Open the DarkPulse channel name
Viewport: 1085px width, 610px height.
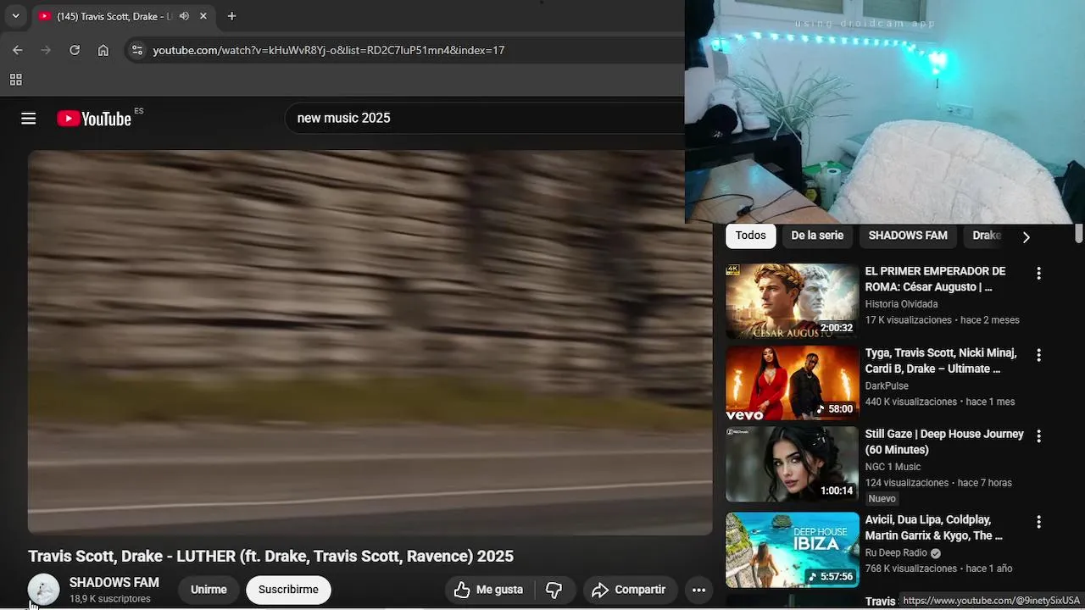pyautogui.click(x=887, y=385)
